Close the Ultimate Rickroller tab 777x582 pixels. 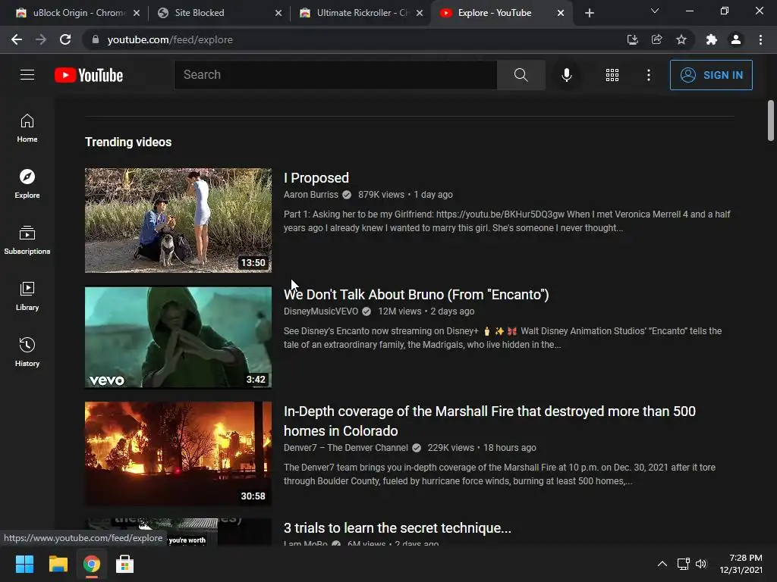pos(420,13)
